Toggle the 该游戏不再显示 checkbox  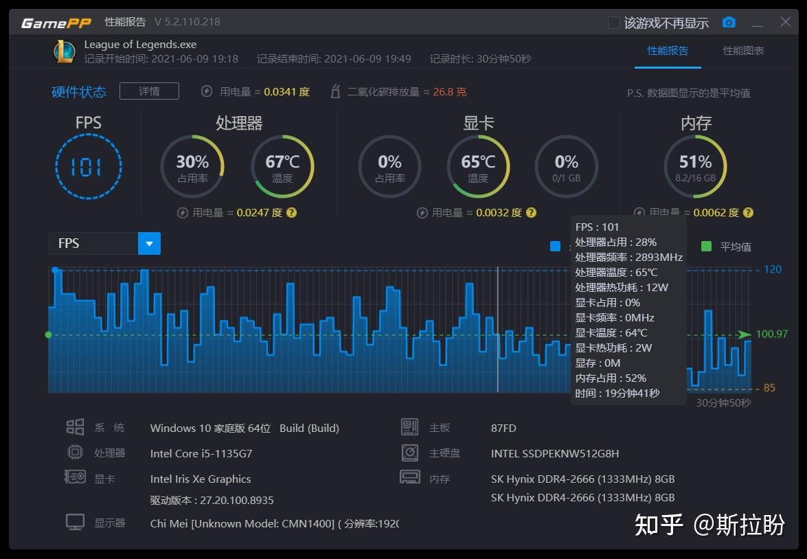coord(613,23)
